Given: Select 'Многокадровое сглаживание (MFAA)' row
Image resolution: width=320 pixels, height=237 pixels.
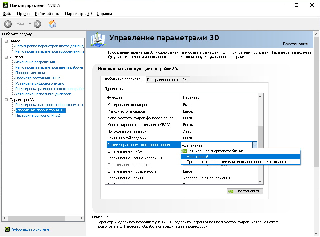Looking at the screenshot, I should [x=182, y=125].
